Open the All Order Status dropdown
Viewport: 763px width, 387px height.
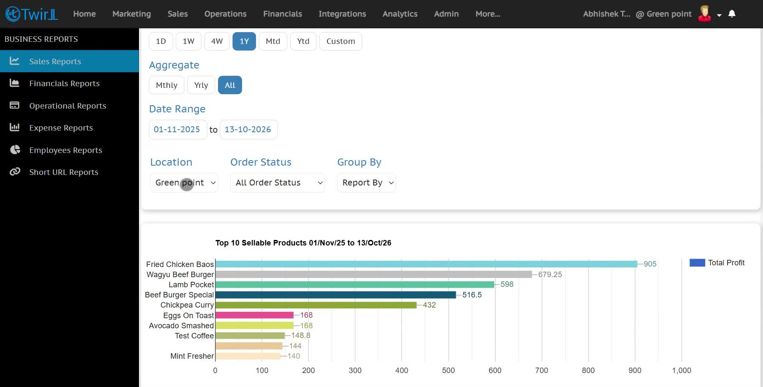pyautogui.click(x=278, y=183)
